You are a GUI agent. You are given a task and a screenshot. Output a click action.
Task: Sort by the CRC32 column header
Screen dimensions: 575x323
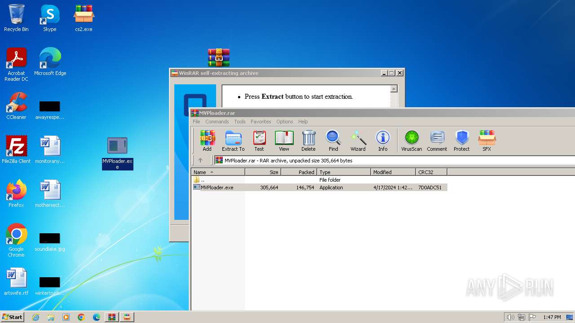(431, 172)
